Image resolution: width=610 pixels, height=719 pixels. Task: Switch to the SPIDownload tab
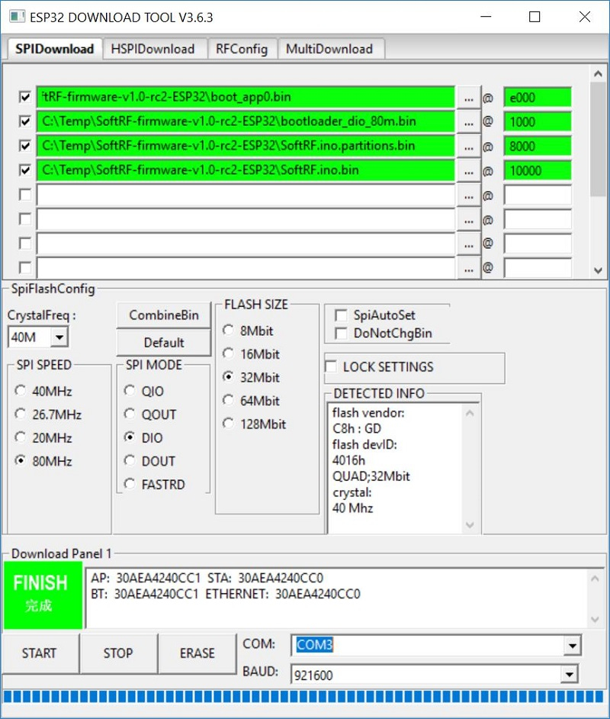coord(54,49)
